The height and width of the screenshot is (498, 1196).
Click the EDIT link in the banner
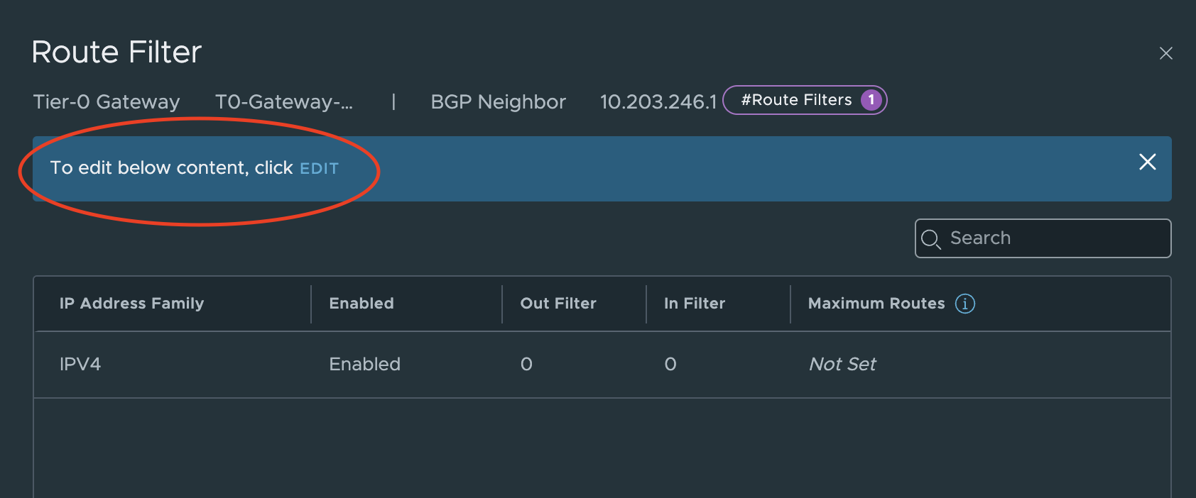(x=319, y=168)
